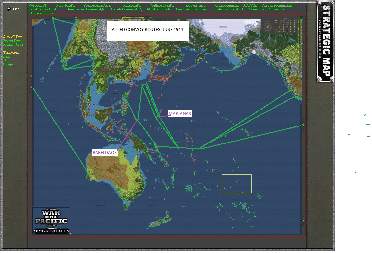Screen dimensions: 372x253
Task: Select the Southwest Pacific command
Action: (x=162, y=5)
